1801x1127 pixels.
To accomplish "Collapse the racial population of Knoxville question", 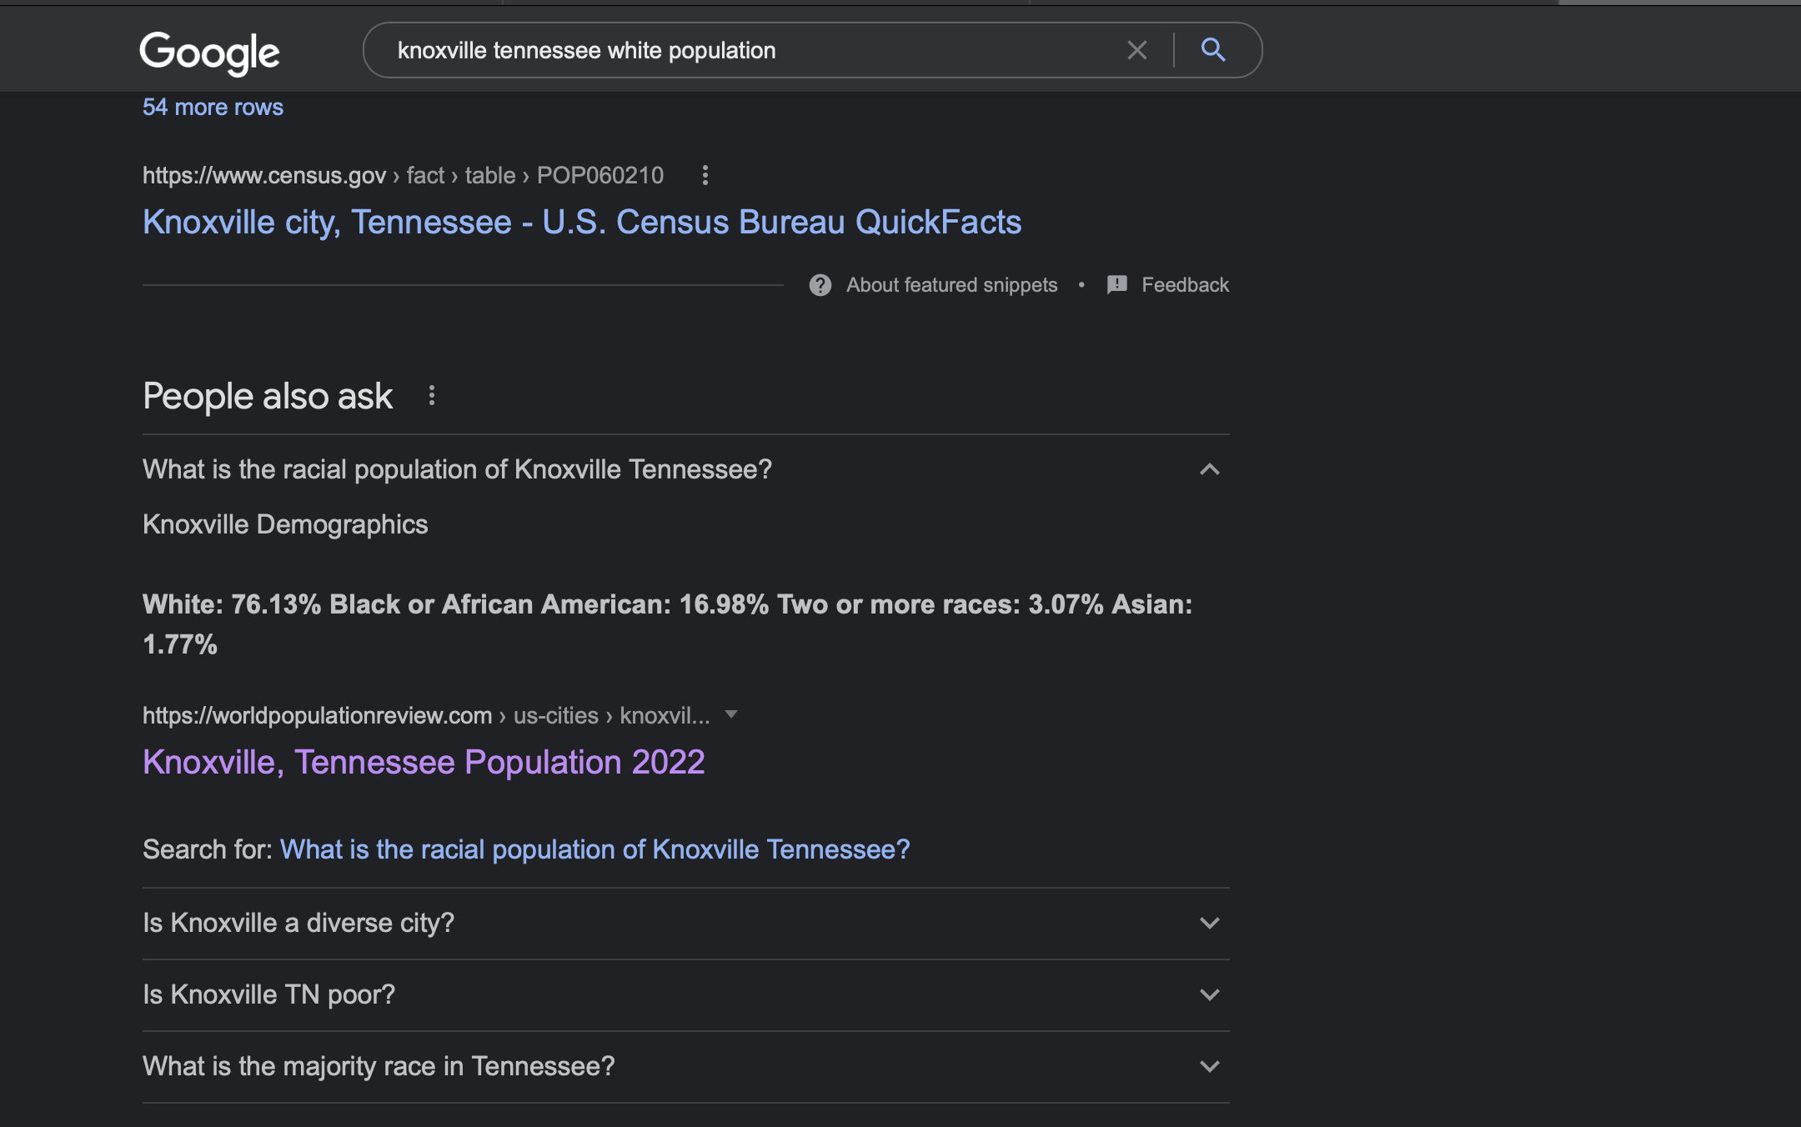I will point(1210,469).
